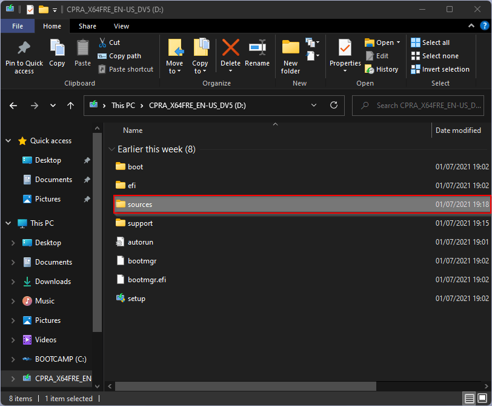This screenshot has width=492, height=406.
Task: Open BOOTCAMP (C:) drive
Action: 61,359
